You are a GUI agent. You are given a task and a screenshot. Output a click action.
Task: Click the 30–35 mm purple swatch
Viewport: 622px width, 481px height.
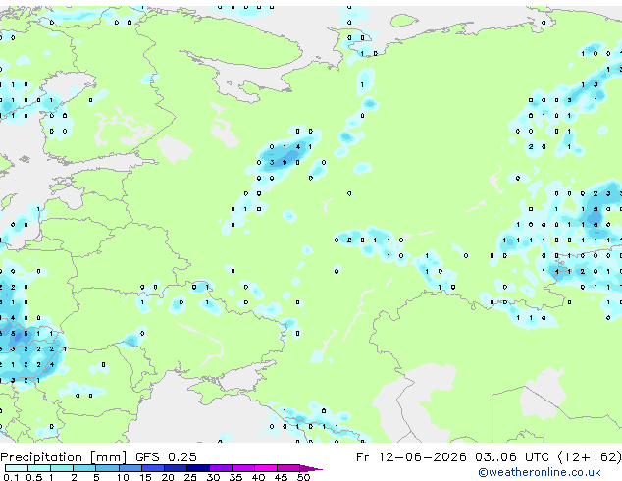click(221, 468)
